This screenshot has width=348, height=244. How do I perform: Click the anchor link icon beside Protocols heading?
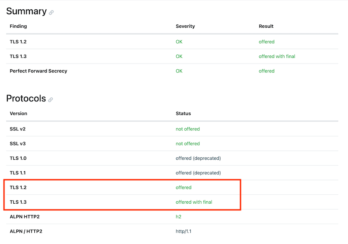click(51, 100)
